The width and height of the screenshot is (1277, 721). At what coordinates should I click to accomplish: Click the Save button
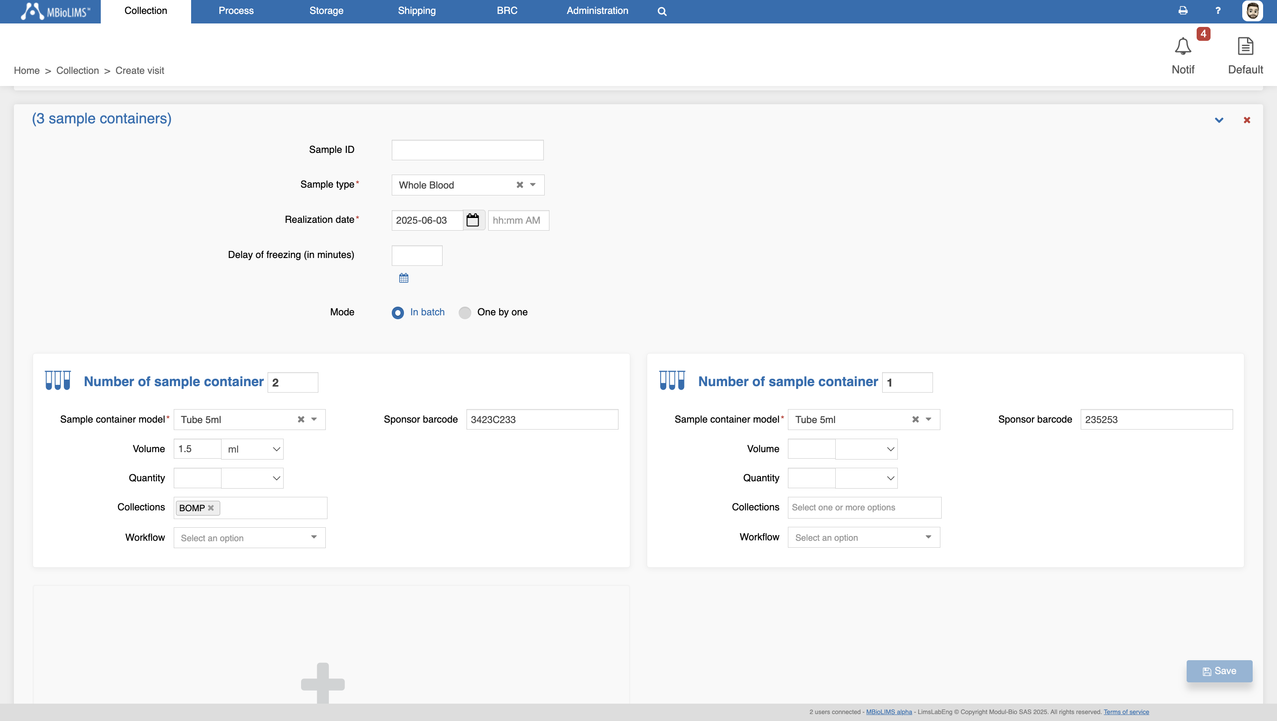(x=1219, y=671)
